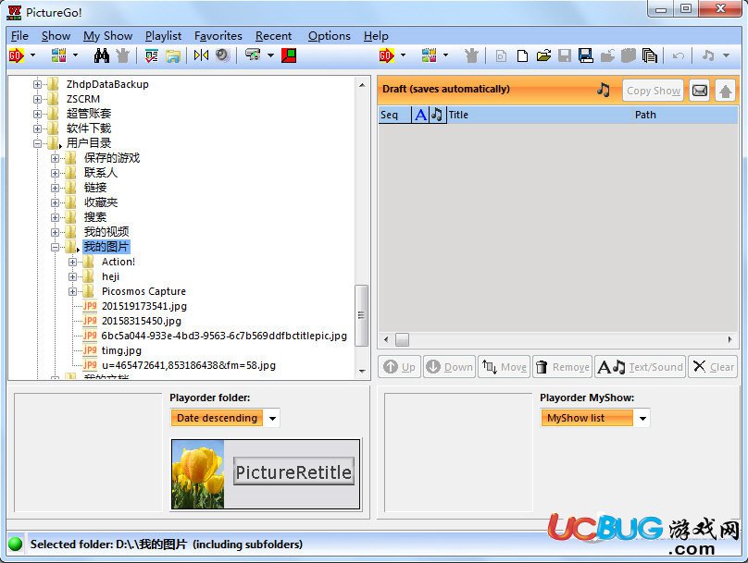Click the music note in Draft header
Image resolution: width=748 pixels, height=563 pixels.
(604, 89)
